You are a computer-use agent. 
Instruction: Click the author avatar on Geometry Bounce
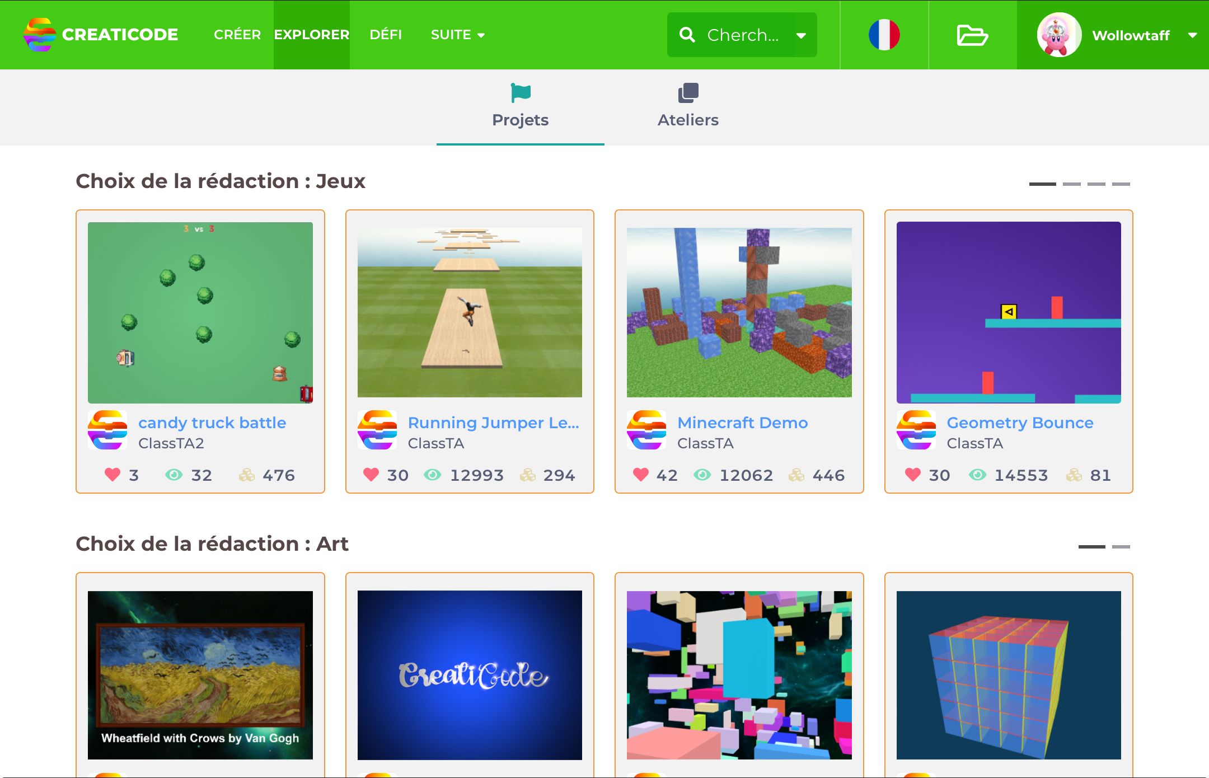coord(916,430)
